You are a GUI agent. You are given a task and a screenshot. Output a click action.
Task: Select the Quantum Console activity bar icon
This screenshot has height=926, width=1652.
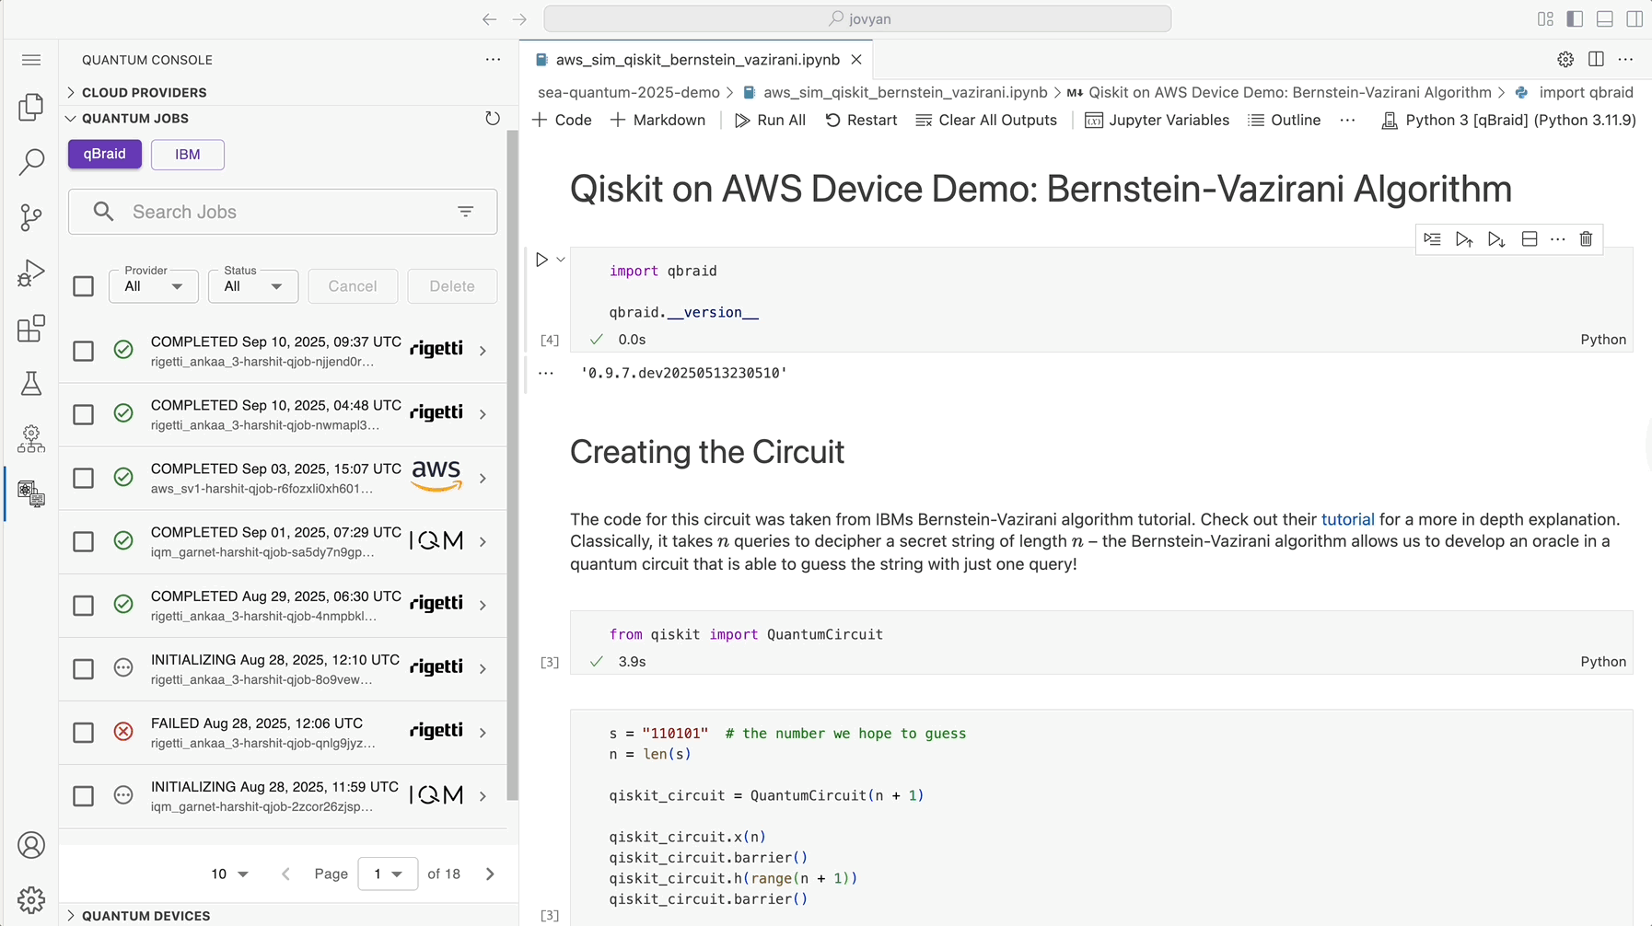pyautogui.click(x=31, y=494)
